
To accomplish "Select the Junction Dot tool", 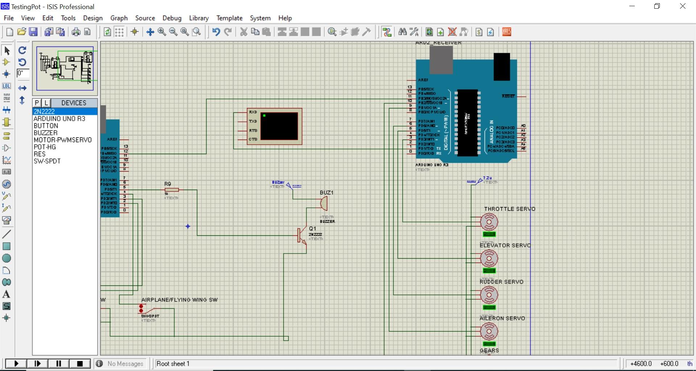I will pyautogui.click(x=7, y=74).
